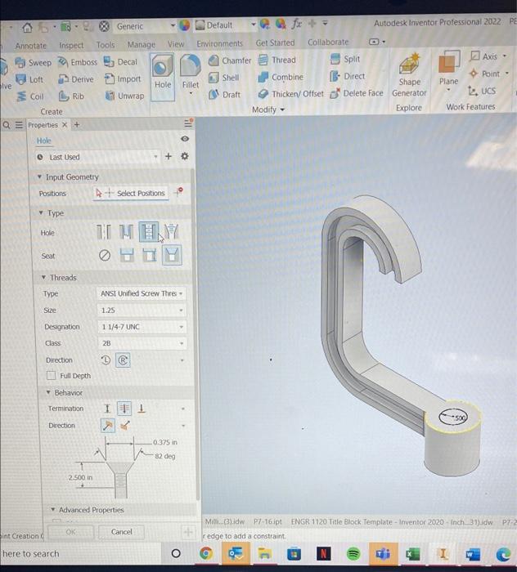Select the none seat option
Image resolution: width=517 pixels, height=572 pixels.
pos(105,255)
